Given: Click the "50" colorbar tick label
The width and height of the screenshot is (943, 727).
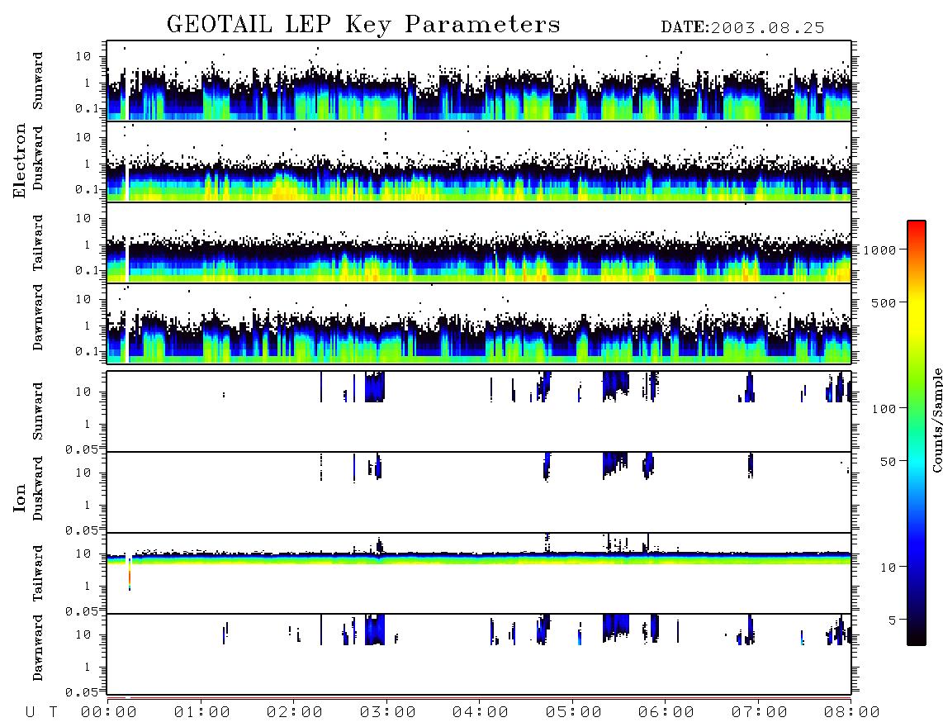Looking at the screenshot, I should click(888, 462).
